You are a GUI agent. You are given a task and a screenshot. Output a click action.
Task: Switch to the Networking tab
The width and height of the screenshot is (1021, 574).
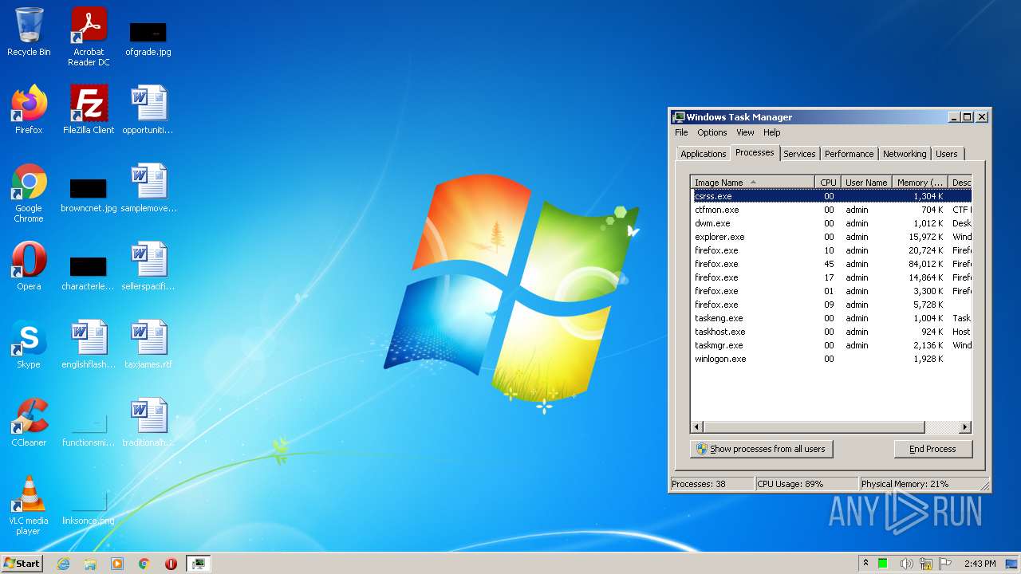point(905,154)
